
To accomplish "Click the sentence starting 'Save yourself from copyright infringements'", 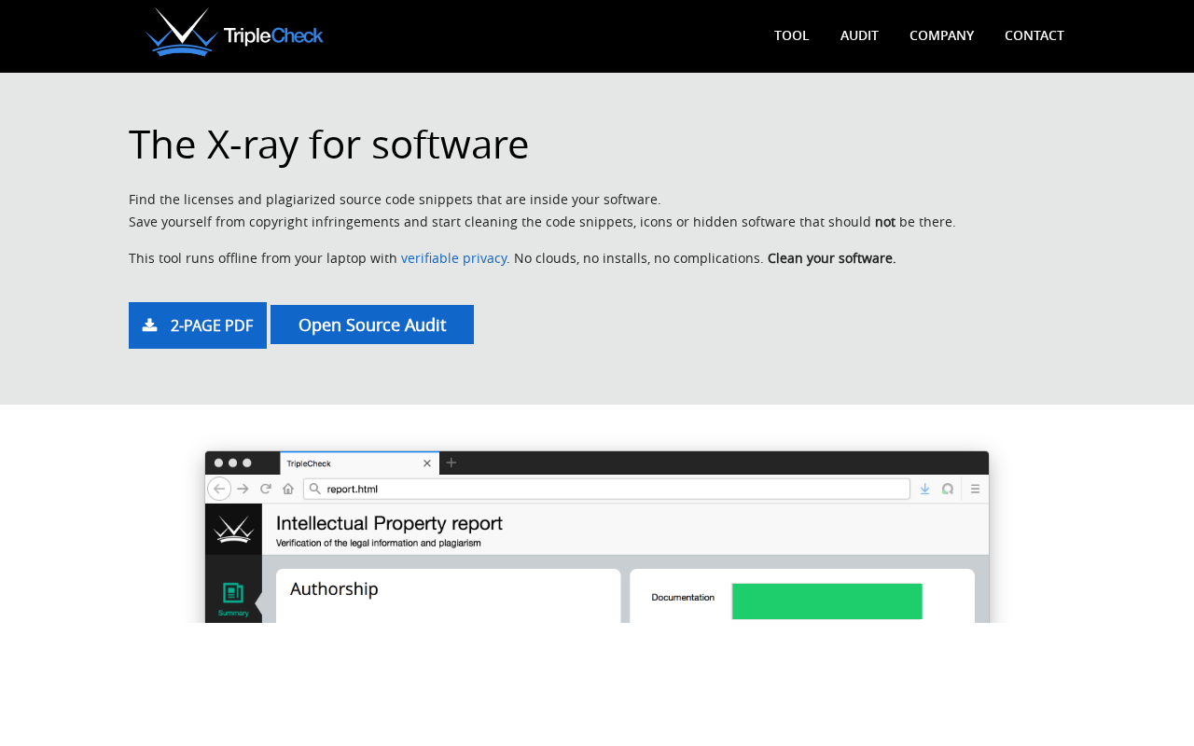I will 542,222.
